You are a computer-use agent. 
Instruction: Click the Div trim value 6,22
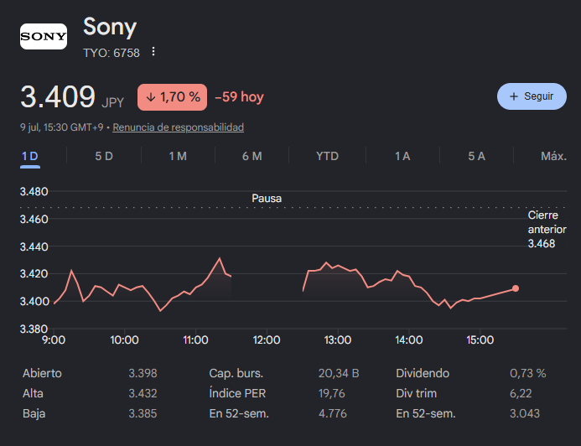(521, 393)
